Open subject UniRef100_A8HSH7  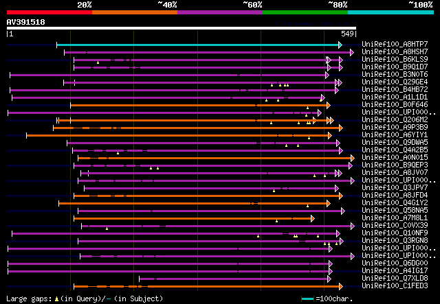click(395, 52)
